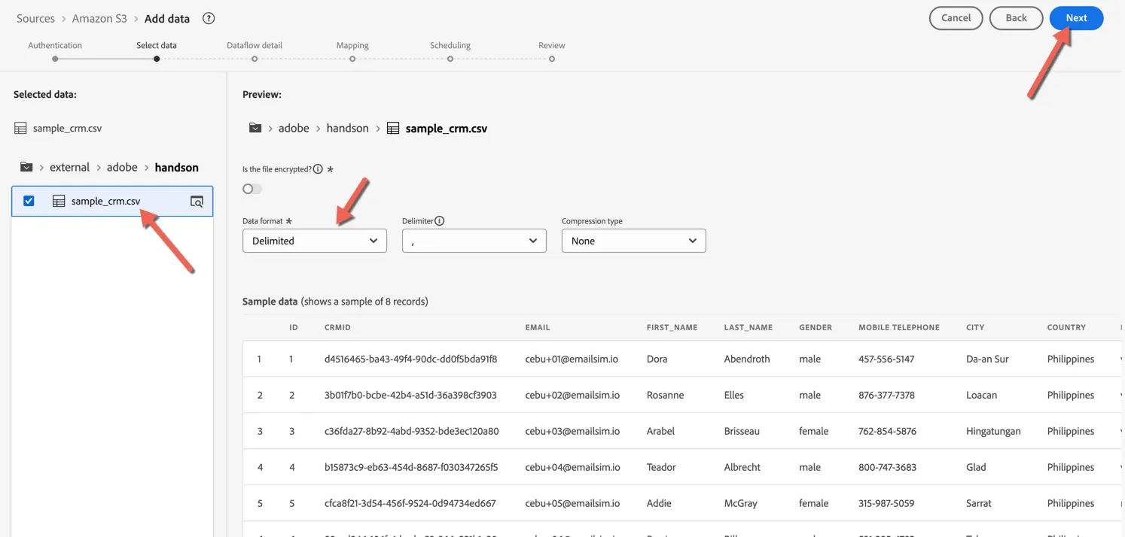The height and width of the screenshot is (537, 1125).
Task: Click the COUNTRY column header
Action: (1066, 327)
